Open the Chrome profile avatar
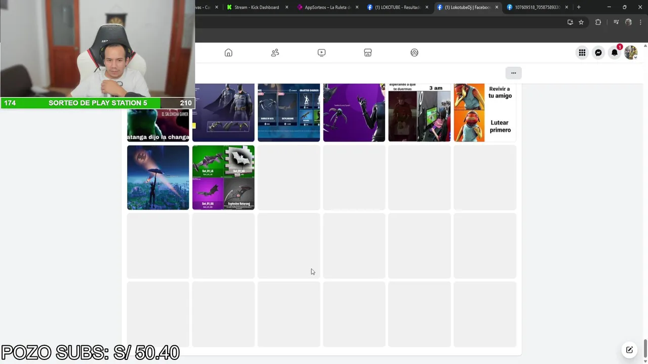Viewport: 648px width, 364px height. click(x=628, y=22)
